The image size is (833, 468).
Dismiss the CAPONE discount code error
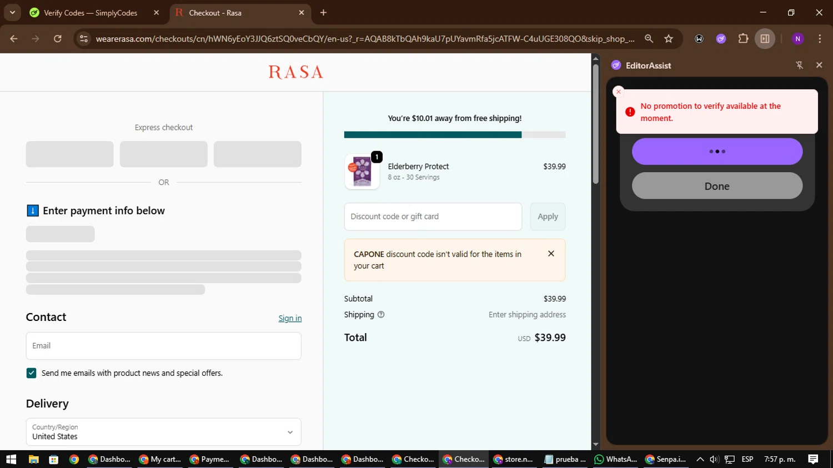tap(551, 254)
